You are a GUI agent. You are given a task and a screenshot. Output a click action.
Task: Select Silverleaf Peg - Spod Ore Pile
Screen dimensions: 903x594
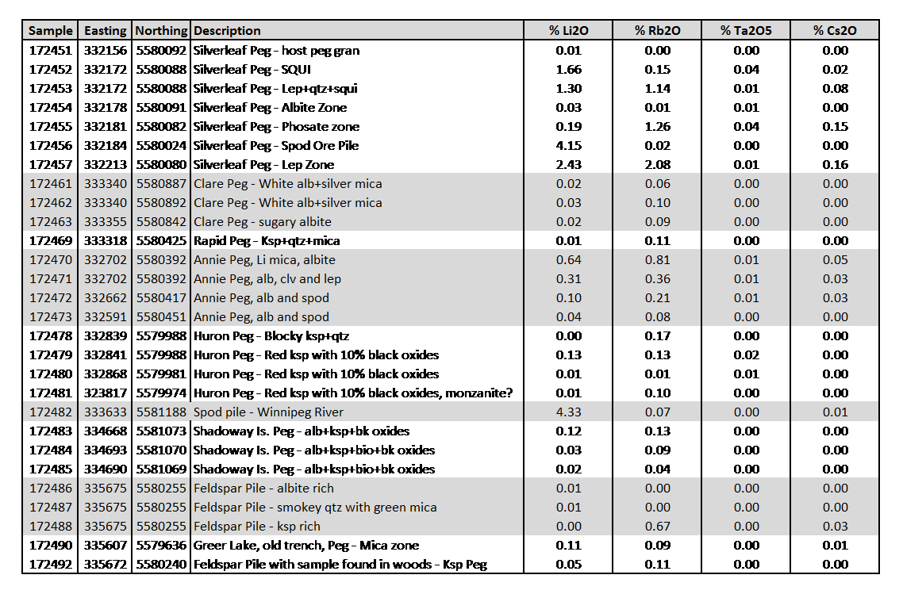(276, 146)
